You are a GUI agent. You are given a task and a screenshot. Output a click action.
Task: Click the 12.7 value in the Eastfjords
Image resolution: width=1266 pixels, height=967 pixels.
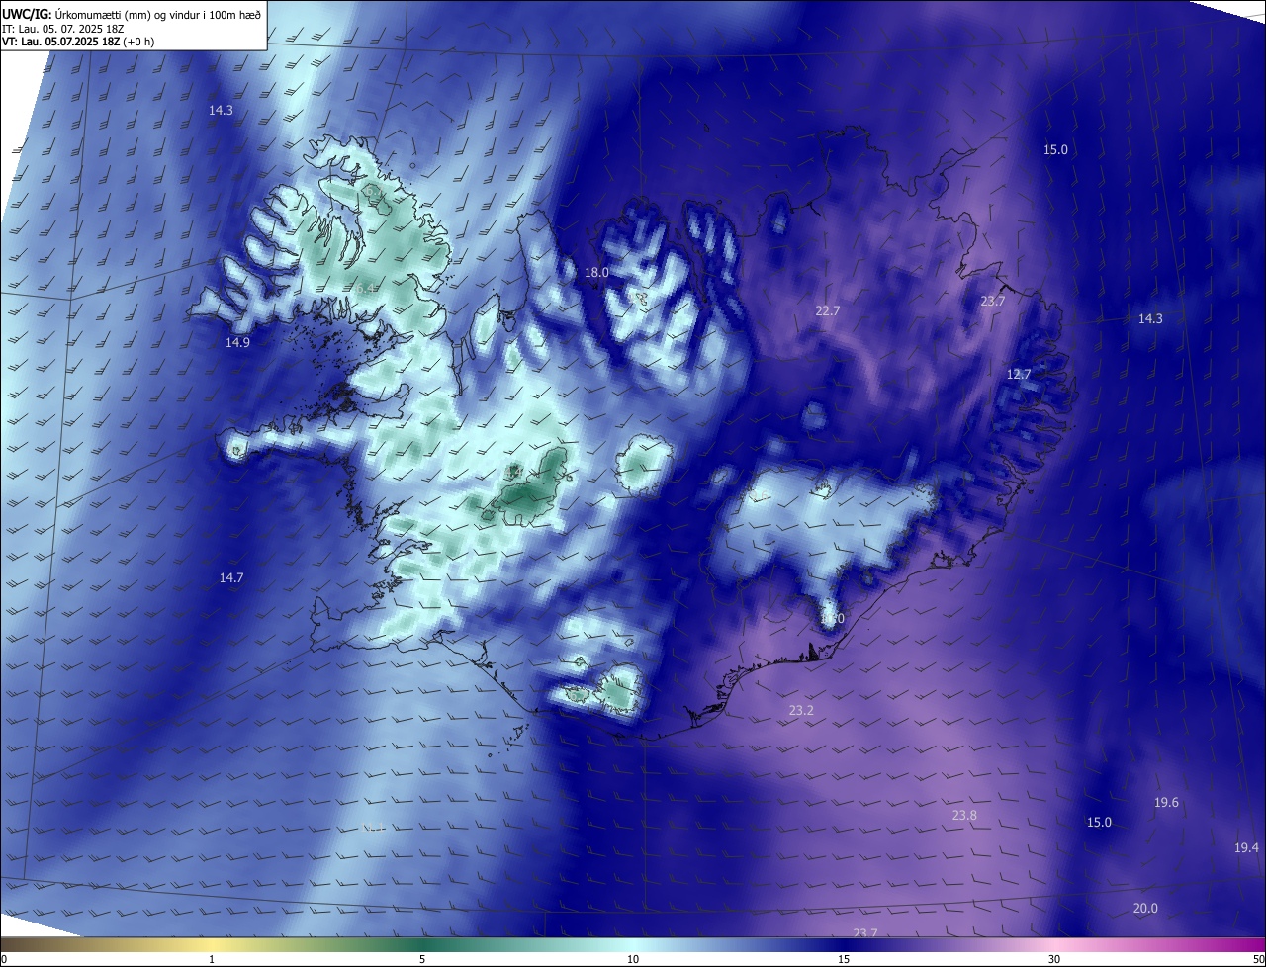coord(1019,374)
